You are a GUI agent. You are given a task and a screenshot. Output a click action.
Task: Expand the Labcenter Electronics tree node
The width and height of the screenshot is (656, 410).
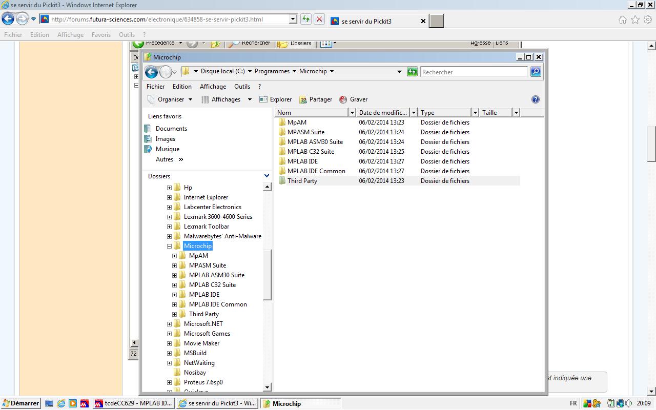(x=169, y=207)
